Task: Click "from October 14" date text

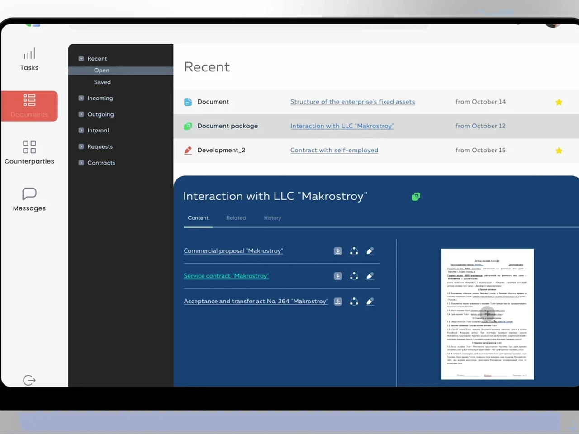Action: [x=480, y=102]
